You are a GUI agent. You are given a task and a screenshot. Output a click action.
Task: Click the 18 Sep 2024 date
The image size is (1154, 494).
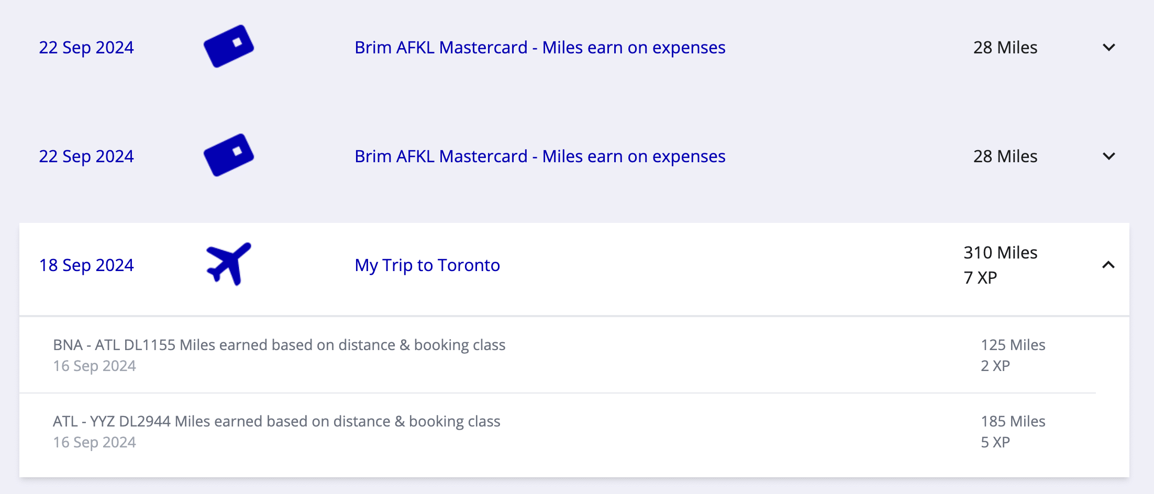[86, 265]
